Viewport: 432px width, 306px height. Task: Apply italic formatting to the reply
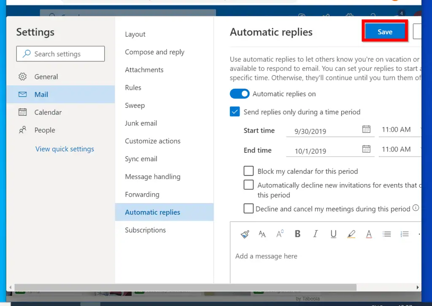[x=315, y=234]
